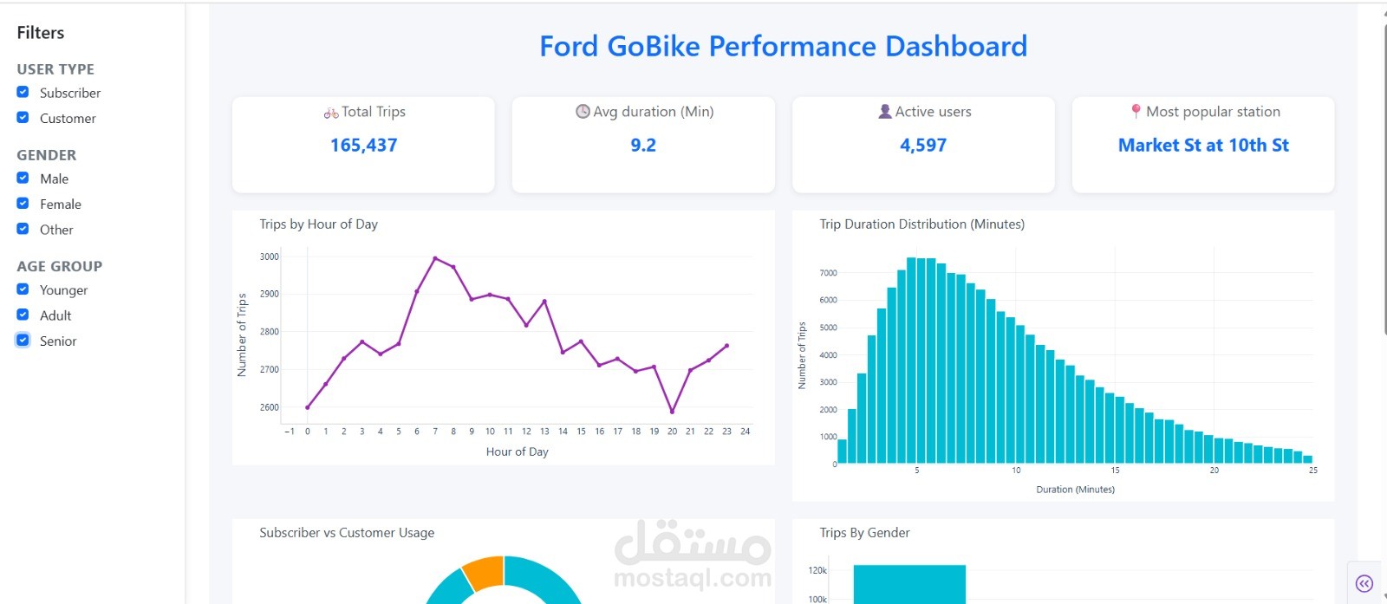Click the peak point on the Trips by Hour line
The height and width of the screenshot is (604, 1387).
pyautogui.click(x=434, y=257)
